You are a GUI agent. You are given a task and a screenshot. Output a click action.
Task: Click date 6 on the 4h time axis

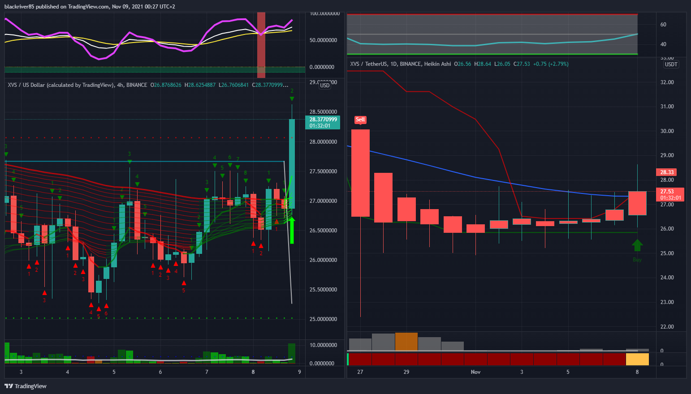coord(160,372)
